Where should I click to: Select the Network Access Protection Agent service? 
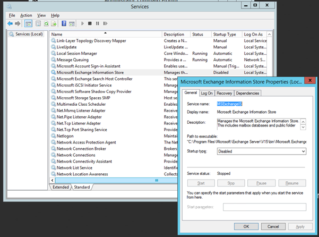tap(87, 142)
